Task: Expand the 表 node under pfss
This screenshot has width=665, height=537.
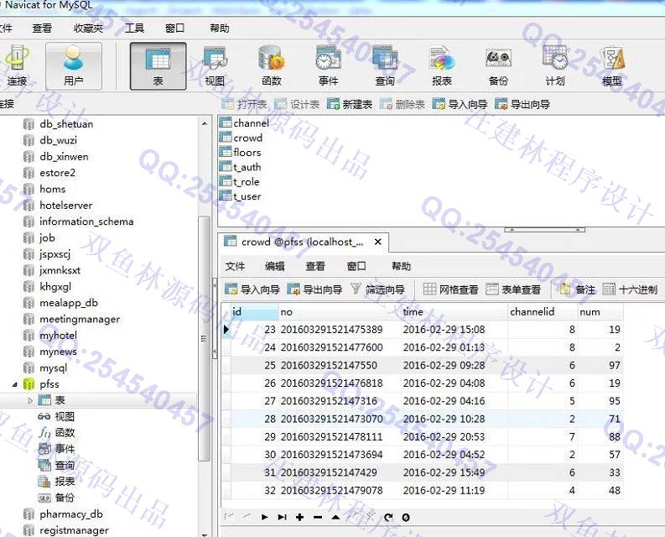Action: (x=30, y=400)
